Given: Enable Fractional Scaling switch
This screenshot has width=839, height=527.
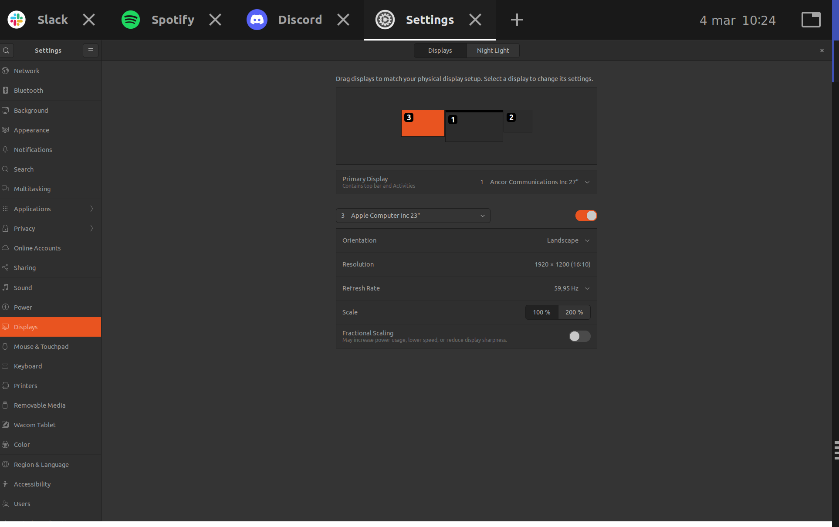Looking at the screenshot, I should (x=579, y=336).
